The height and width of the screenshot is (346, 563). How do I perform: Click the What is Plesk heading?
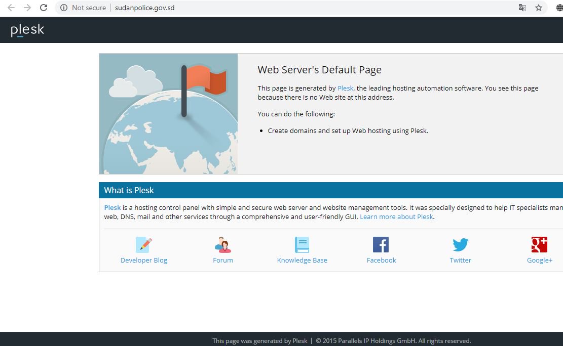click(x=129, y=190)
